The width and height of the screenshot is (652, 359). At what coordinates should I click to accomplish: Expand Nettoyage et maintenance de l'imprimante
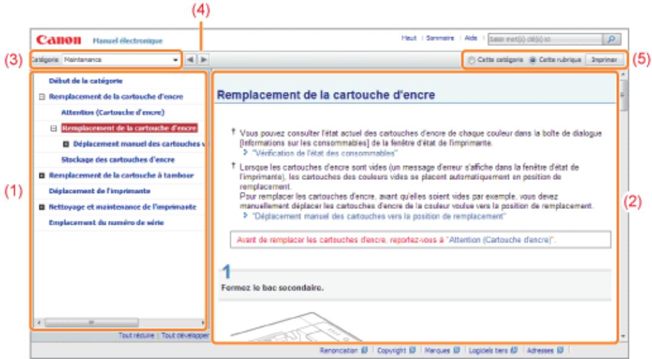(x=42, y=207)
